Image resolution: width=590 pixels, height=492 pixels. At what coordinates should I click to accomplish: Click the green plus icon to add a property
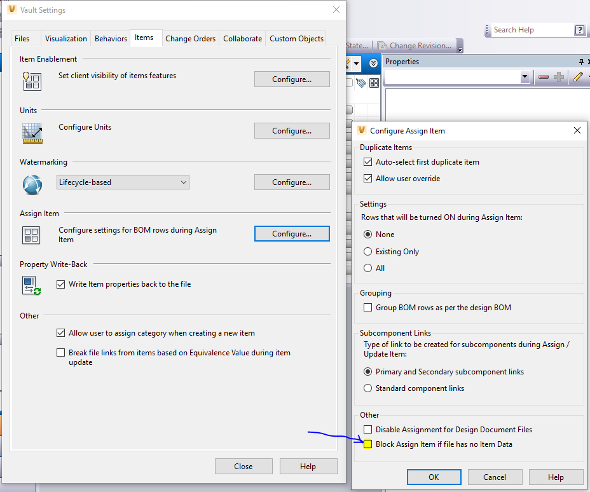559,76
